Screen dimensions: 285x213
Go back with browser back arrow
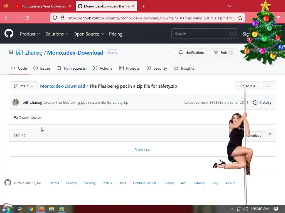pyautogui.click(x=7, y=18)
